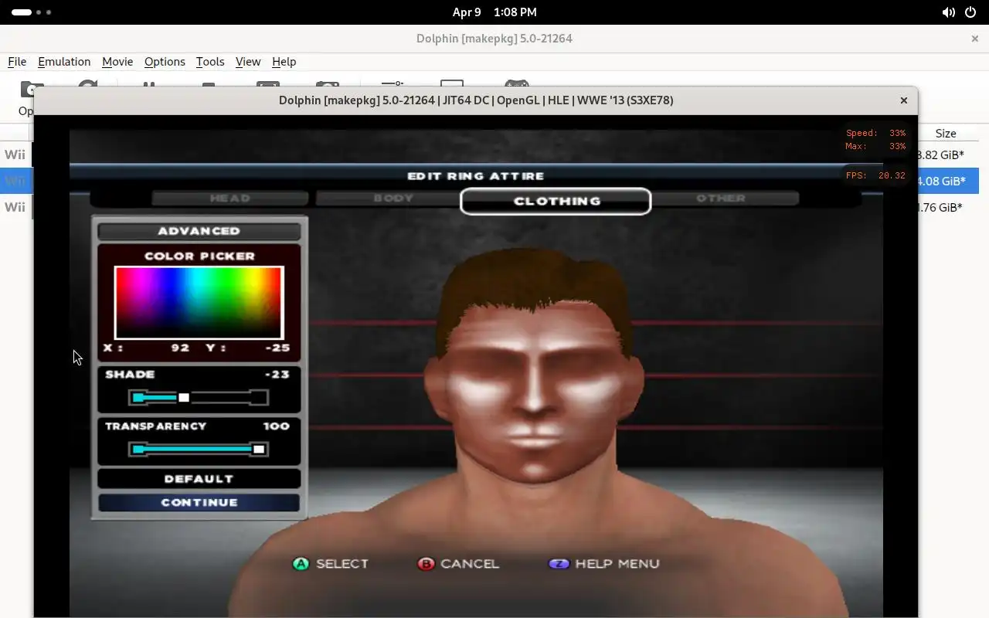Click the green A SELECT icon
The height and width of the screenshot is (618, 989).
(301, 564)
